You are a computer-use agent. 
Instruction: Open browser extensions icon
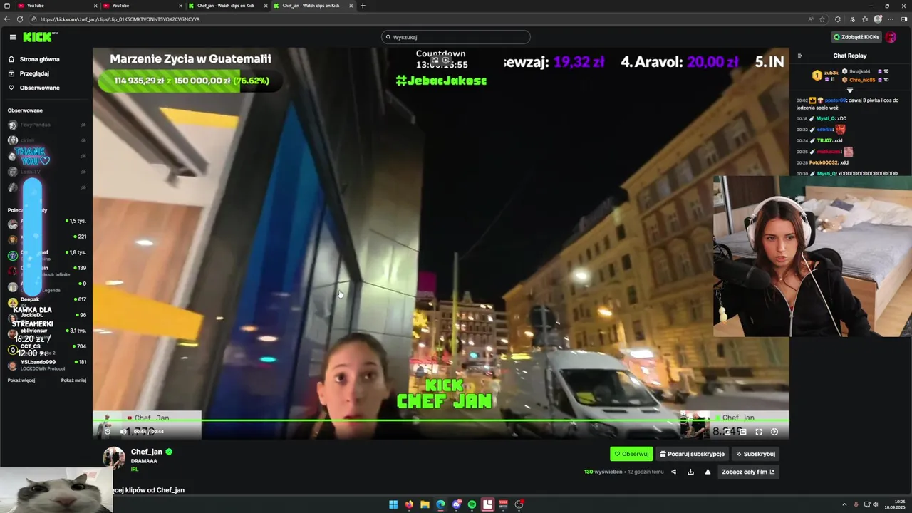pos(838,19)
